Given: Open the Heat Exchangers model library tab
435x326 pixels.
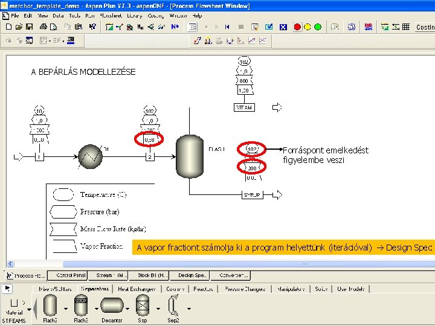Looking at the screenshot, I should 137,289.
